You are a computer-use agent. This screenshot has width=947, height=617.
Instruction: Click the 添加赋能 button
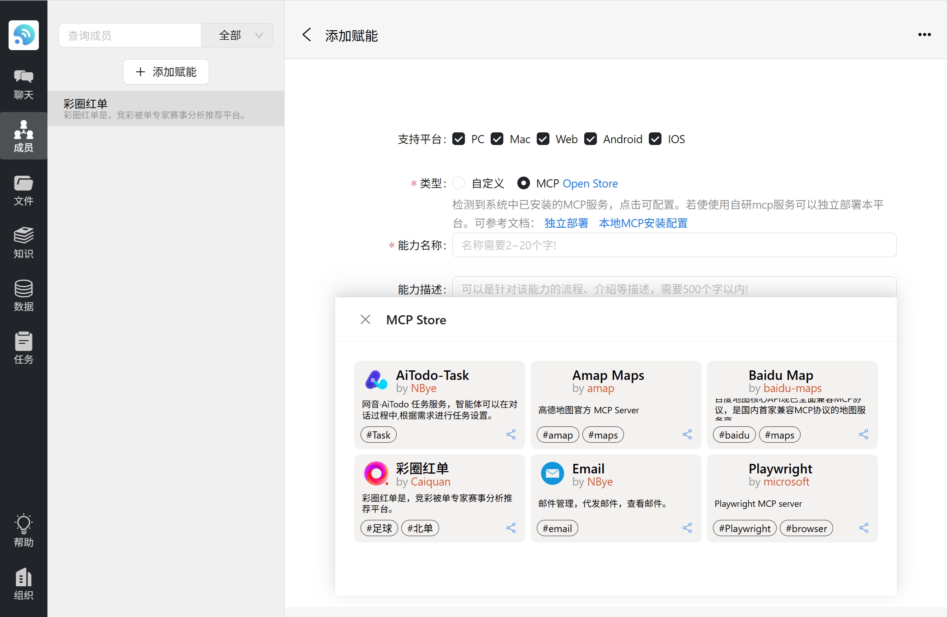point(166,72)
